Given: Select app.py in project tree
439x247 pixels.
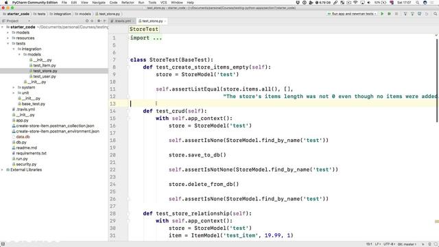Looking at the screenshot, I should pyautogui.click(x=22, y=121).
